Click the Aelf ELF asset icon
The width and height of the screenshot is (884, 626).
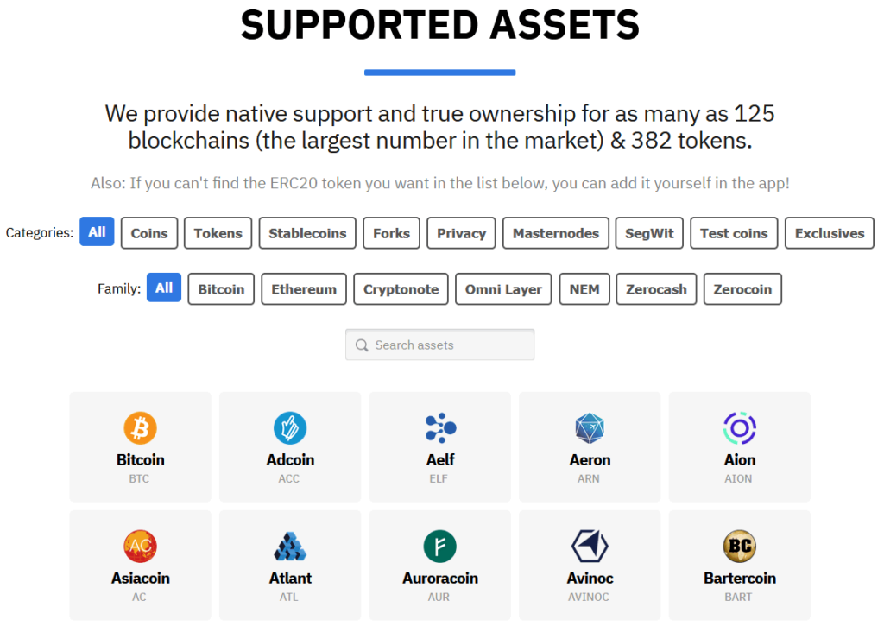[x=439, y=427]
